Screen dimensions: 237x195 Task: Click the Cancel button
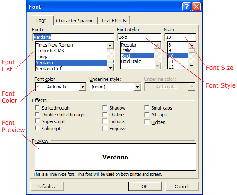coord(182,187)
